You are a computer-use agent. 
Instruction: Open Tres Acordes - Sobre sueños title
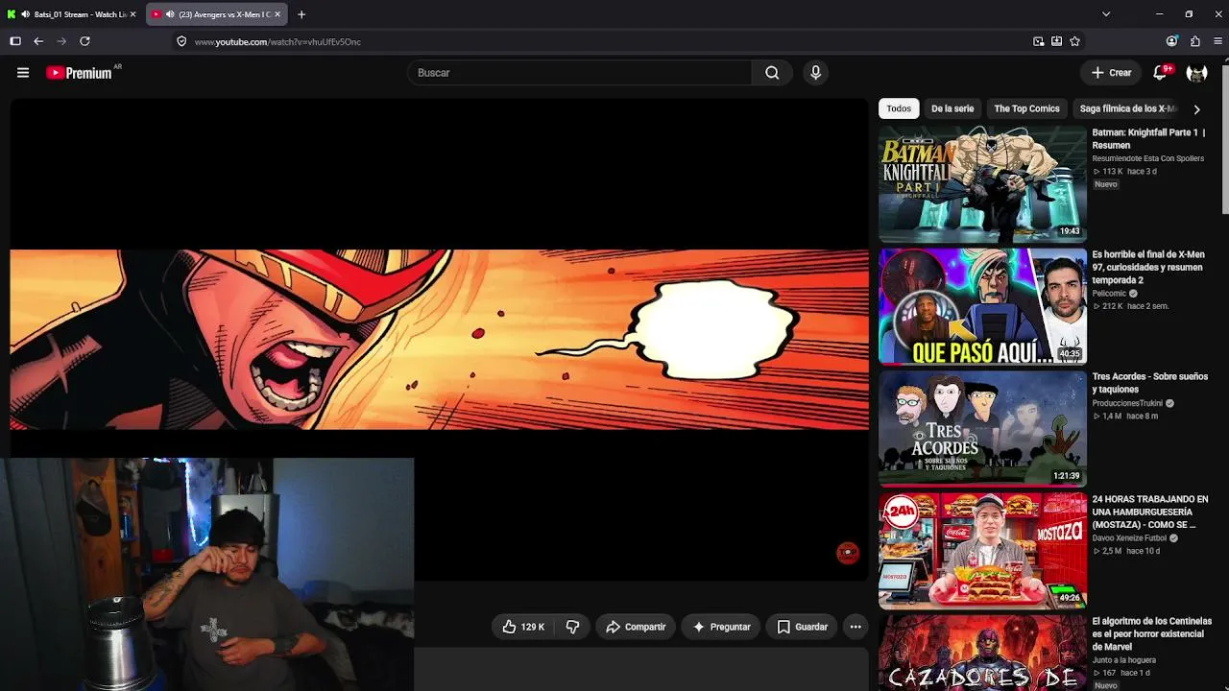1150,383
